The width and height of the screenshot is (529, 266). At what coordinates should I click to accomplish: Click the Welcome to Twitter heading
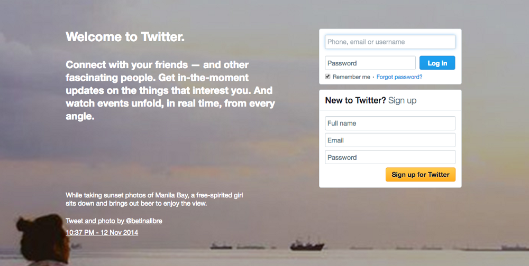(125, 37)
